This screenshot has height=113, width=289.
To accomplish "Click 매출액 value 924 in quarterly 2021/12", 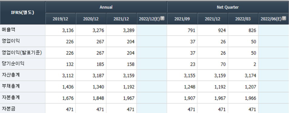I will pyautogui.click(x=222, y=30).
